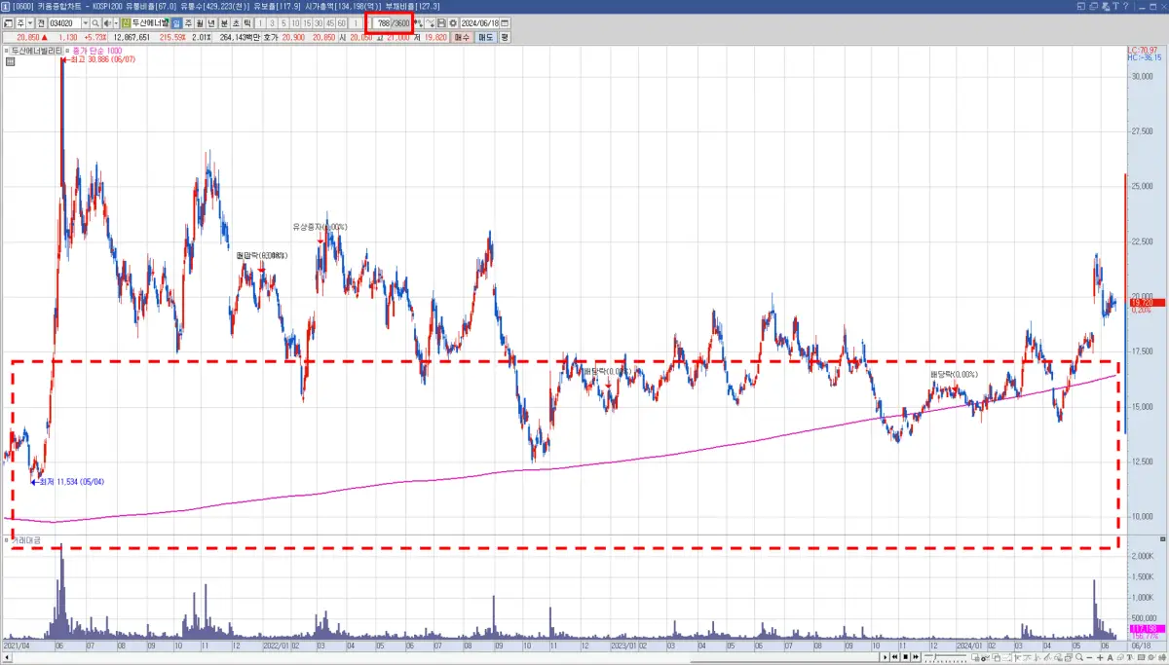Click the minus zoom-out icon
The height and width of the screenshot is (665, 1169).
coord(1089,657)
